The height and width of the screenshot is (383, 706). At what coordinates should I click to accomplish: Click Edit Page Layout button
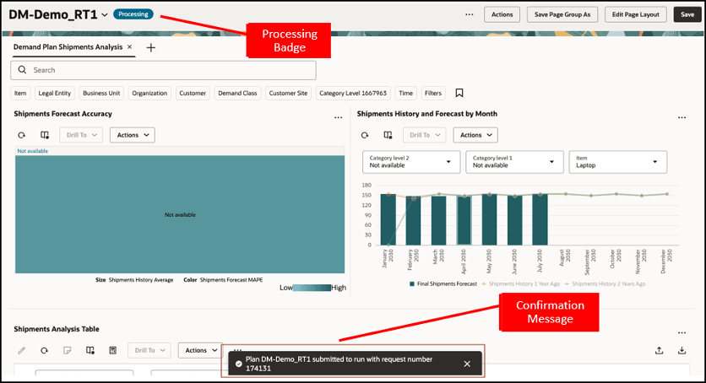(x=635, y=14)
